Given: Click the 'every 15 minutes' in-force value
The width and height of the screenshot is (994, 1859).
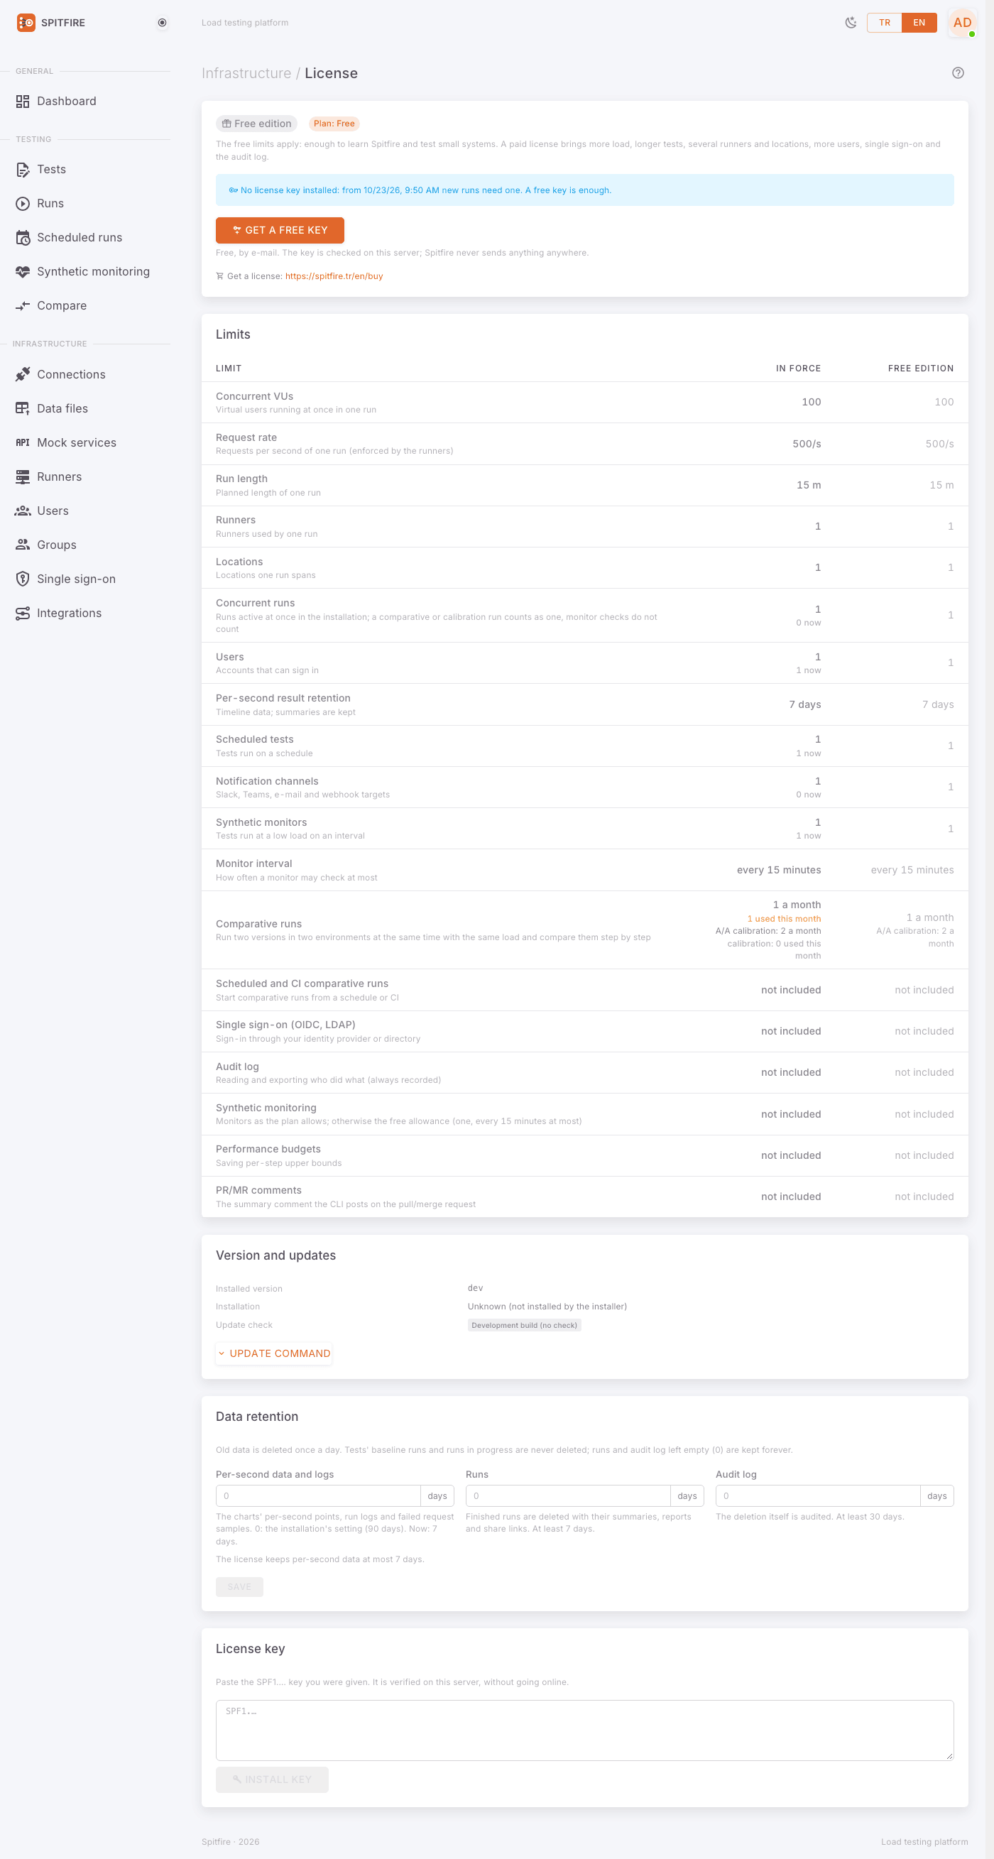Looking at the screenshot, I should pos(779,871).
